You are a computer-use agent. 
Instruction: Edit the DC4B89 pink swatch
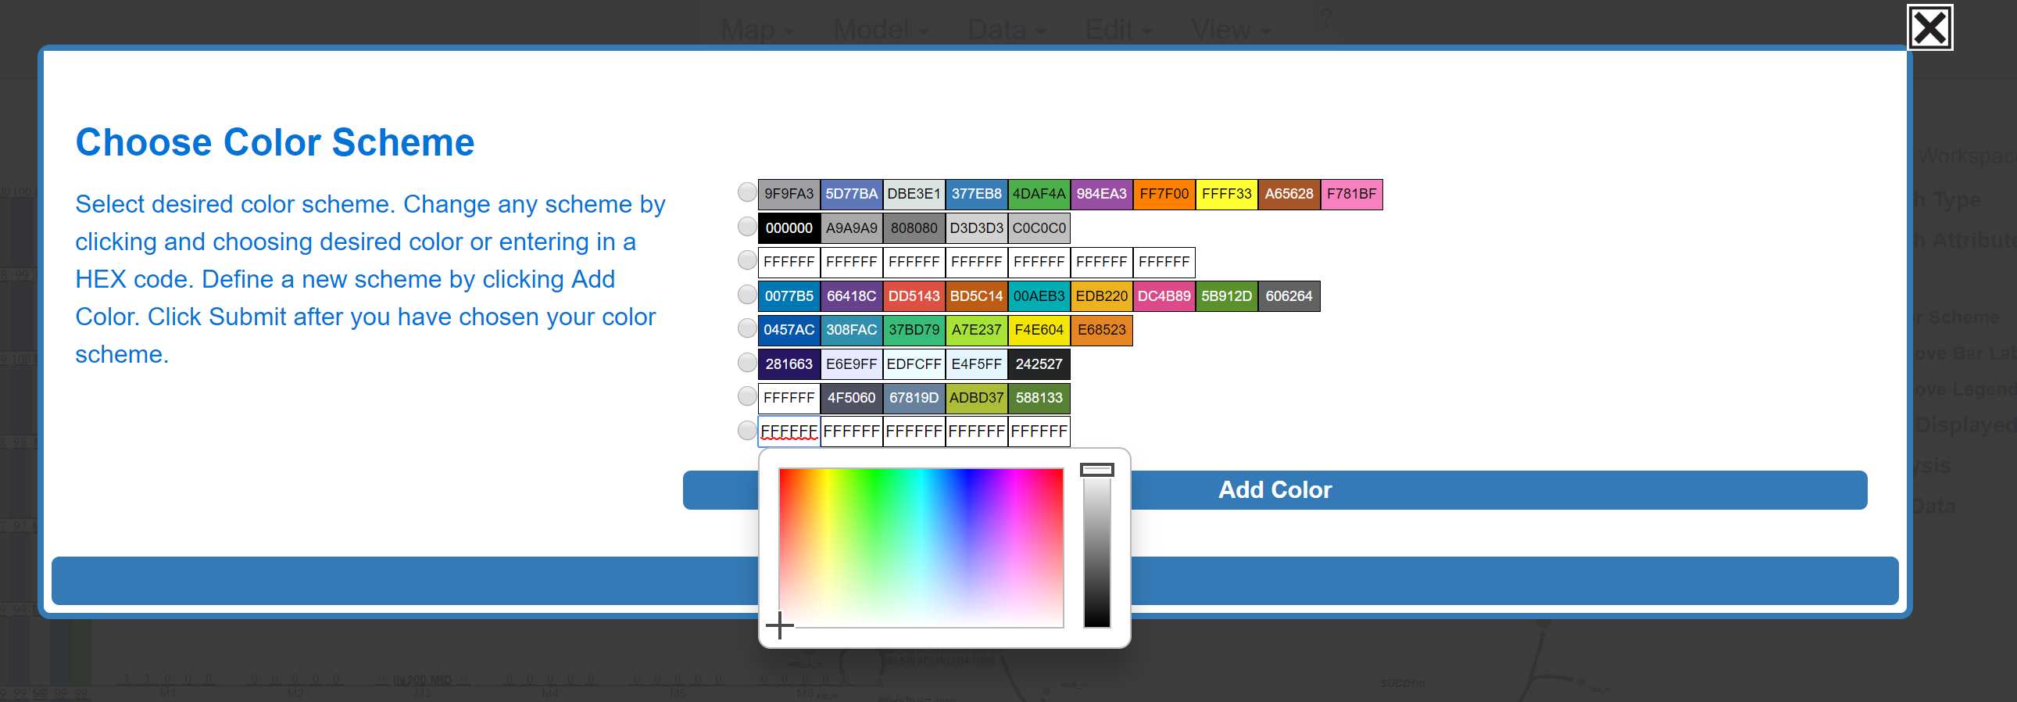click(x=1164, y=296)
